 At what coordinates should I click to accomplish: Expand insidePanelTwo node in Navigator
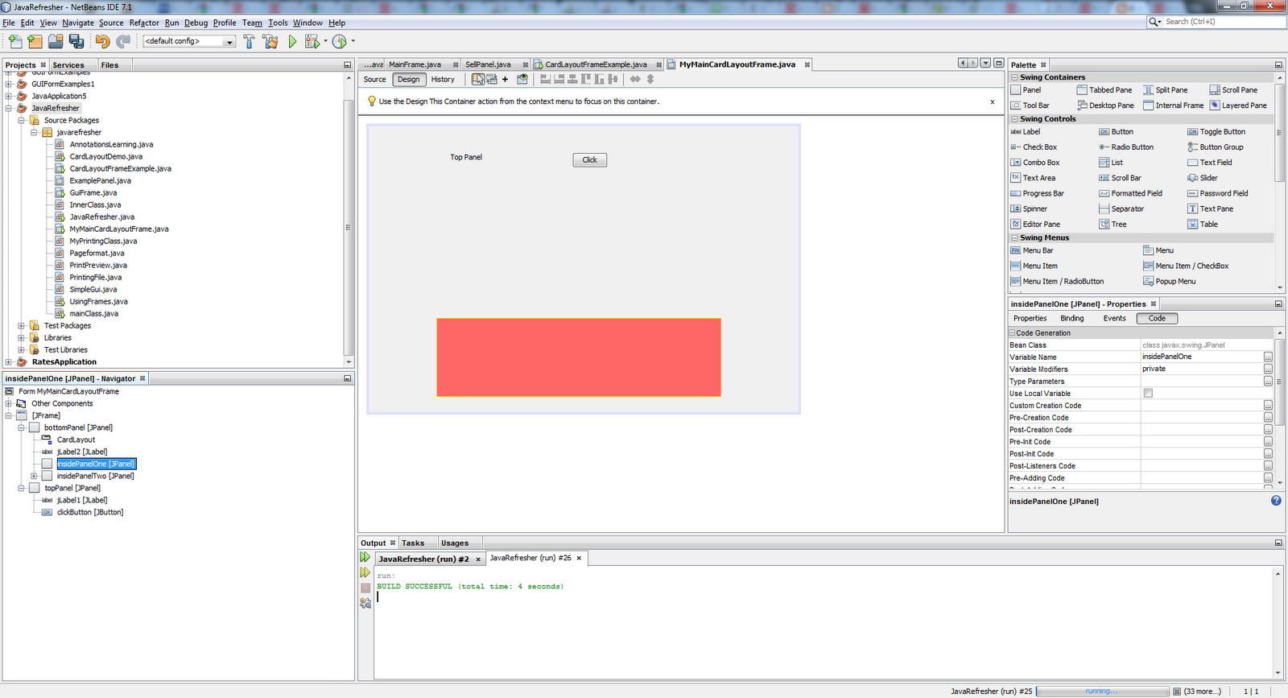(34, 477)
